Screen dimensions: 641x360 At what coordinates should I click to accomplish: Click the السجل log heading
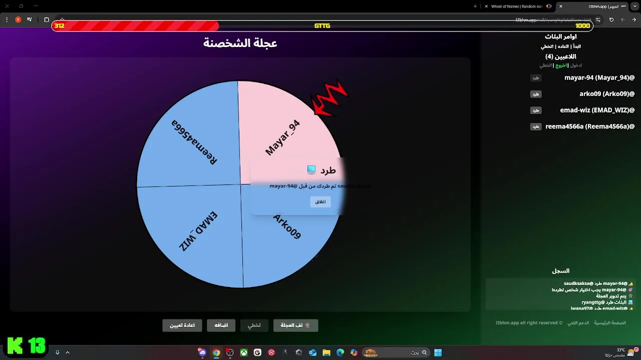(x=560, y=271)
